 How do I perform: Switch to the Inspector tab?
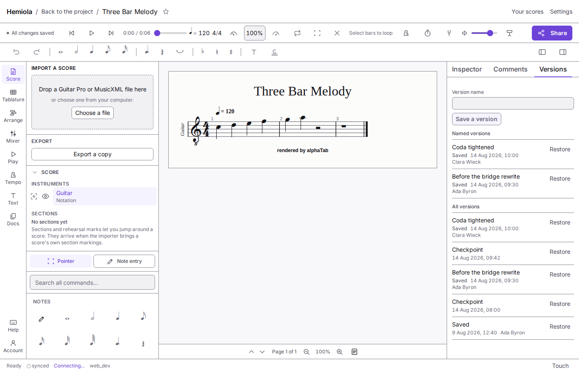click(467, 69)
